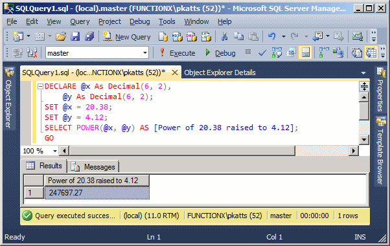Open Query Options from the toolbar icon
390x246 pixels.
tap(291, 52)
